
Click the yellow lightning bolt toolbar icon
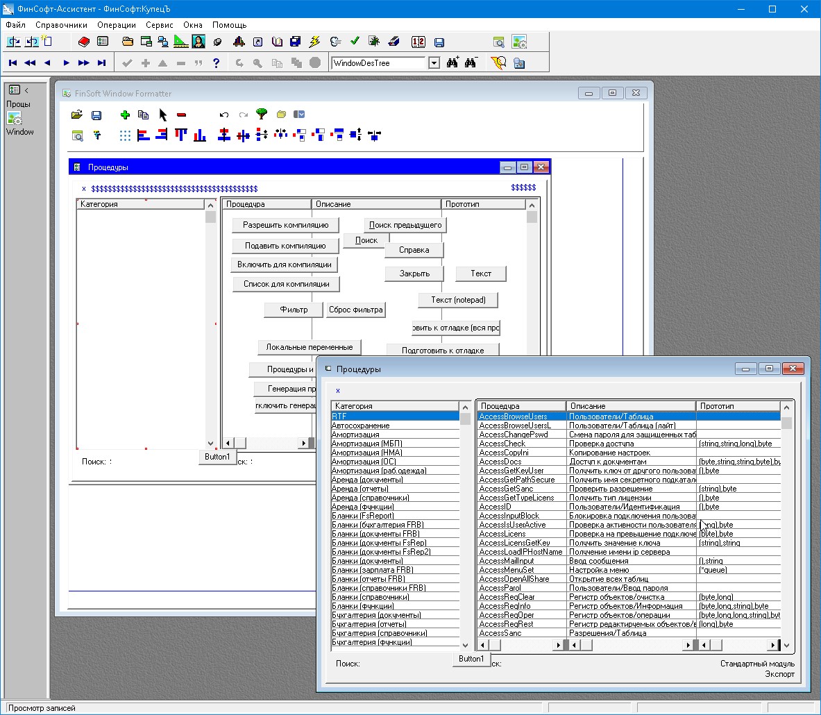pyautogui.click(x=314, y=42)
